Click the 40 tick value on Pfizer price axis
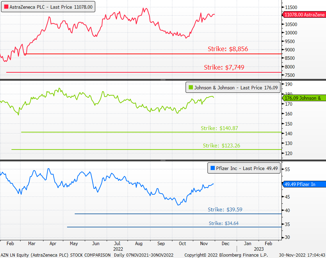 [287, 210]
